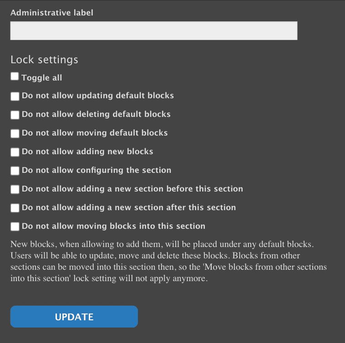
Task: Click the 'configuring the section' label text
Action: (x=96, y=170)
